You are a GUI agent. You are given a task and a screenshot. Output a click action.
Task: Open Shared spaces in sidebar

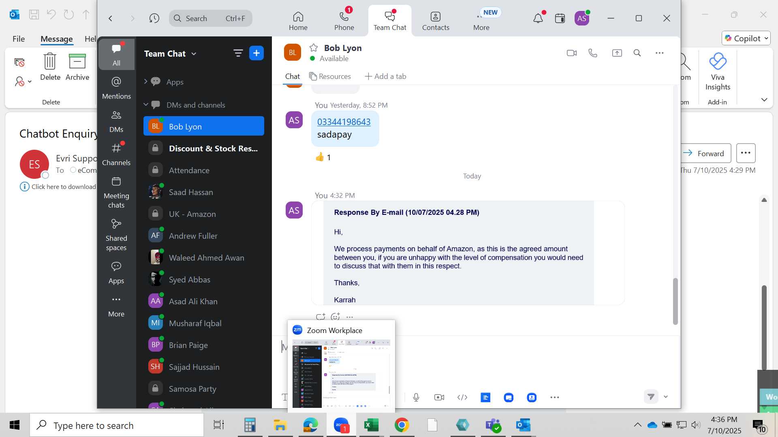116,235
